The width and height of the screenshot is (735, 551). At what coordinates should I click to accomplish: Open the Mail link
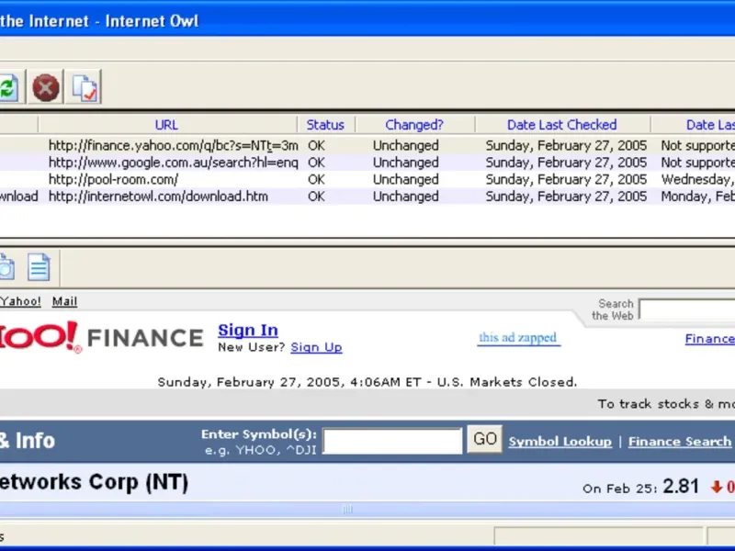coord(64,301)
